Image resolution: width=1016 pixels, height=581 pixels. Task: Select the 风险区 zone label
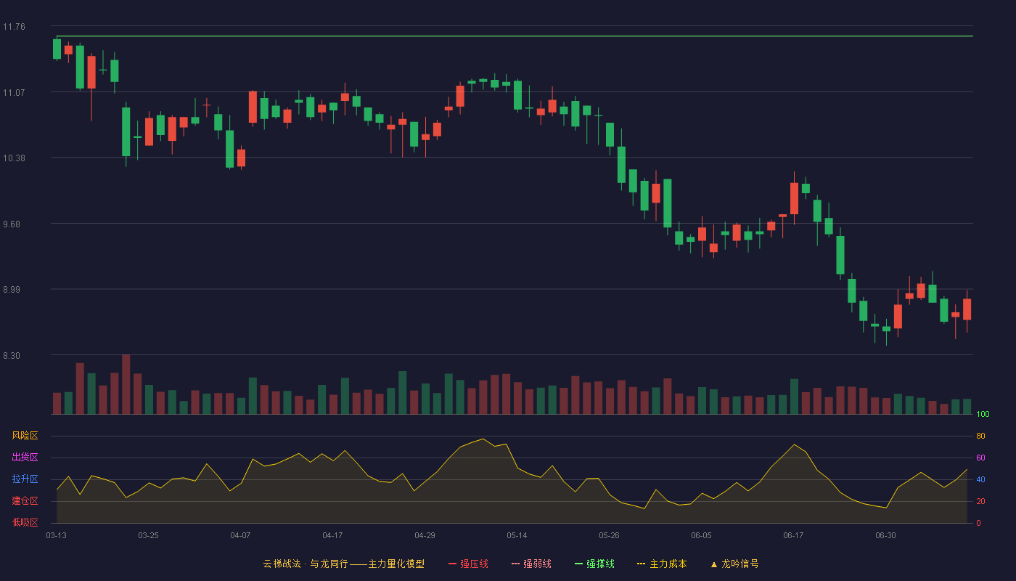[x=25, y=436]
